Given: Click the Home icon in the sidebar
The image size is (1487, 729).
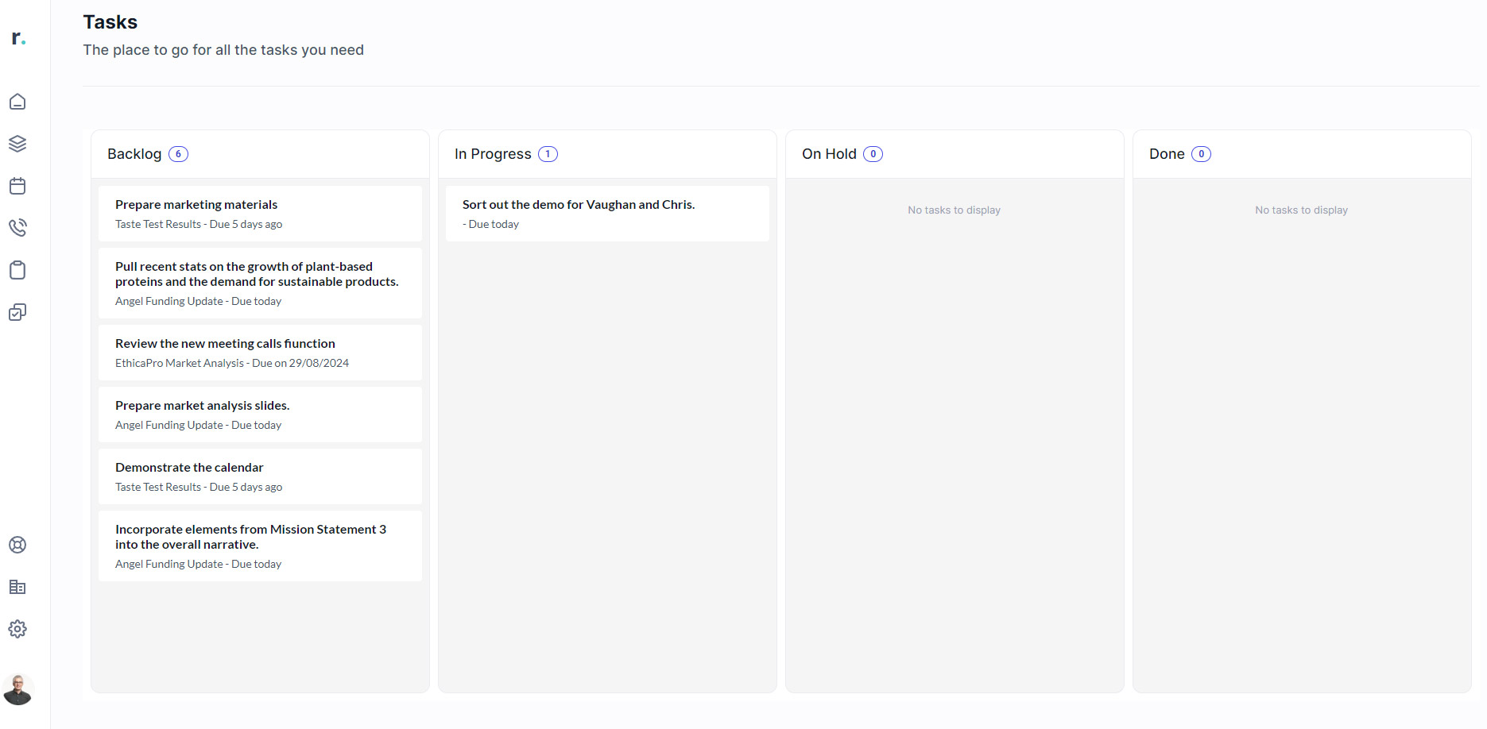Looking at the screenshot, I should (x=17, y=102).
